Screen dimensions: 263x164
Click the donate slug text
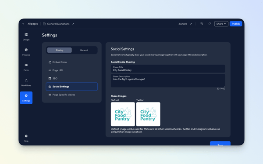[183, 24]
